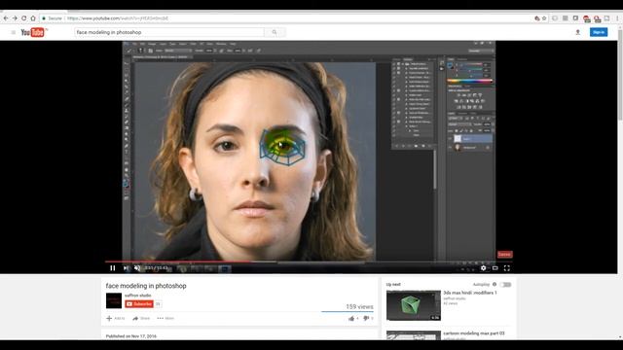623x350 pixels.
Task: Click the '159 views' count
Action: [x=359, y=307]
